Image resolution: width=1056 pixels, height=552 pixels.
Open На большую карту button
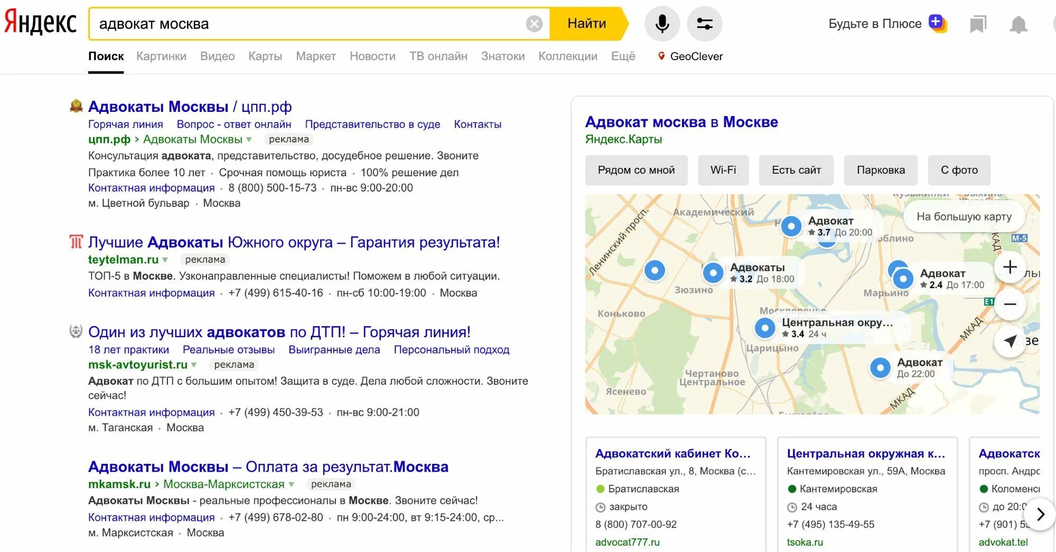coord(964,216)
